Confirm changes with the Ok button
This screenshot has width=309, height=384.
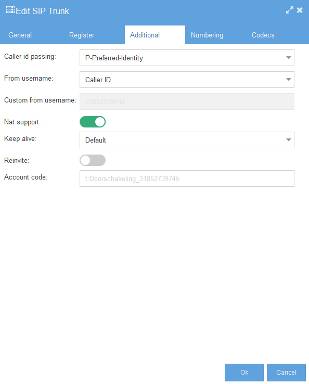point(244,373)
